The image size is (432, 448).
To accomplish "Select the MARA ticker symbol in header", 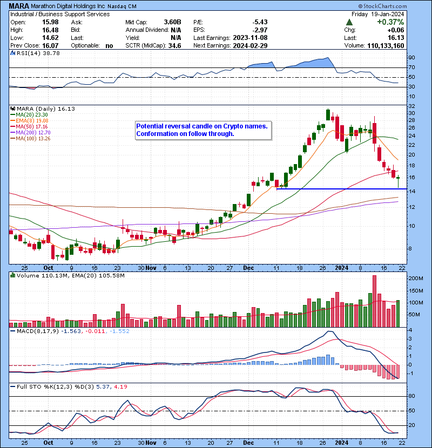I will [x=19, y=6].
